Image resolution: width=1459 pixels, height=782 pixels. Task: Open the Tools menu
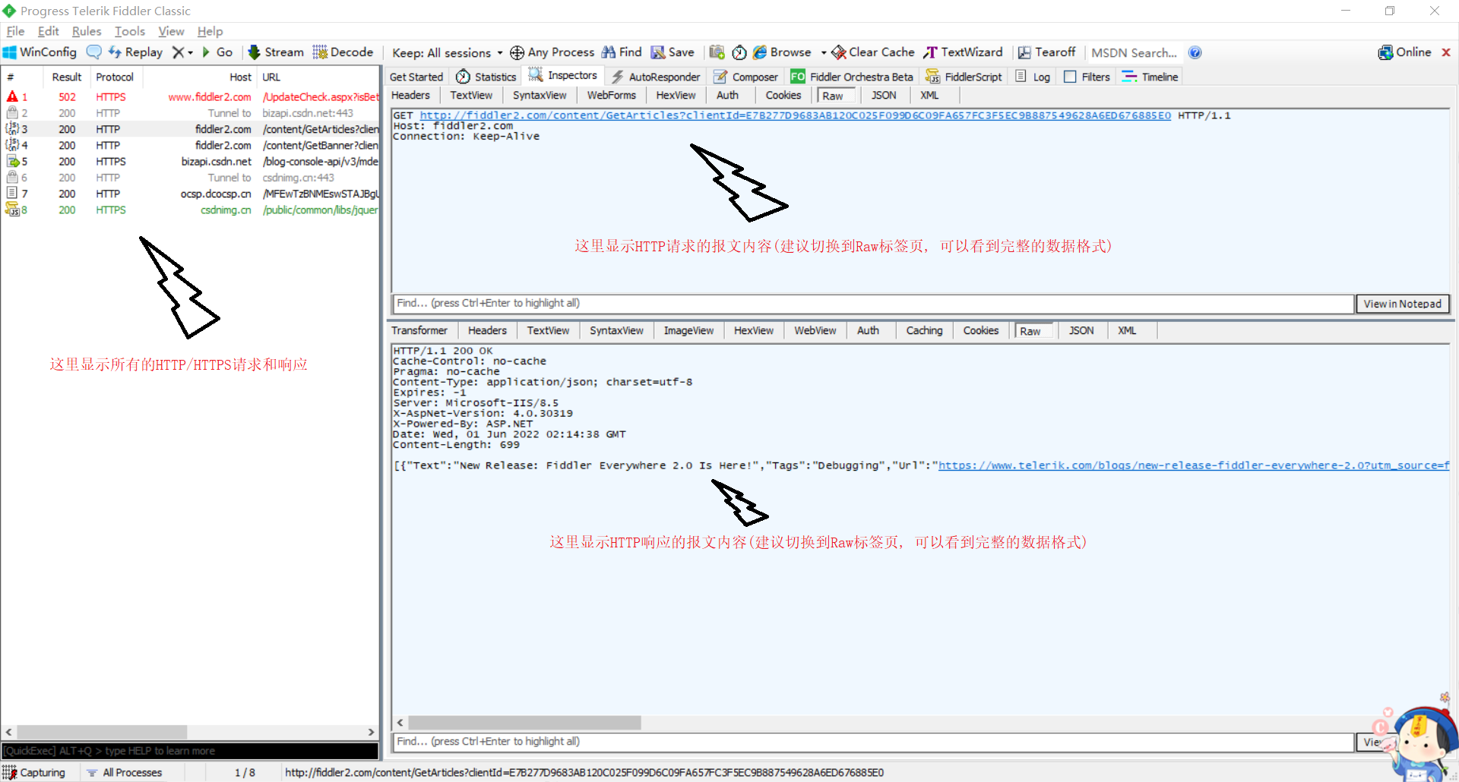[130, 31]
